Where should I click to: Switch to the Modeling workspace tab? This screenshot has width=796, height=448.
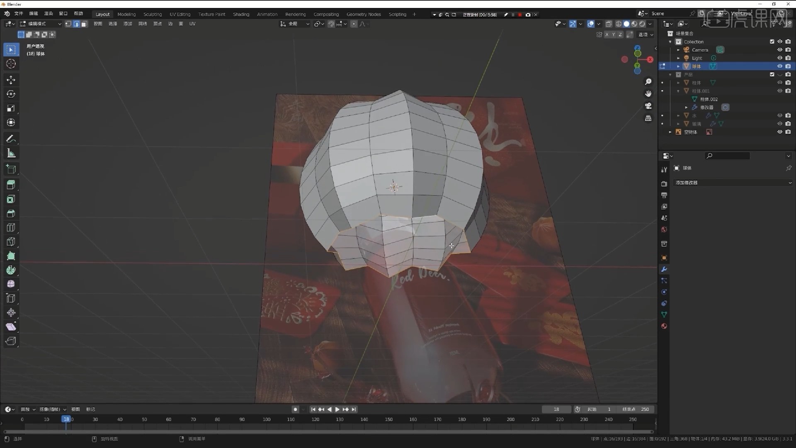pos(126,14)
